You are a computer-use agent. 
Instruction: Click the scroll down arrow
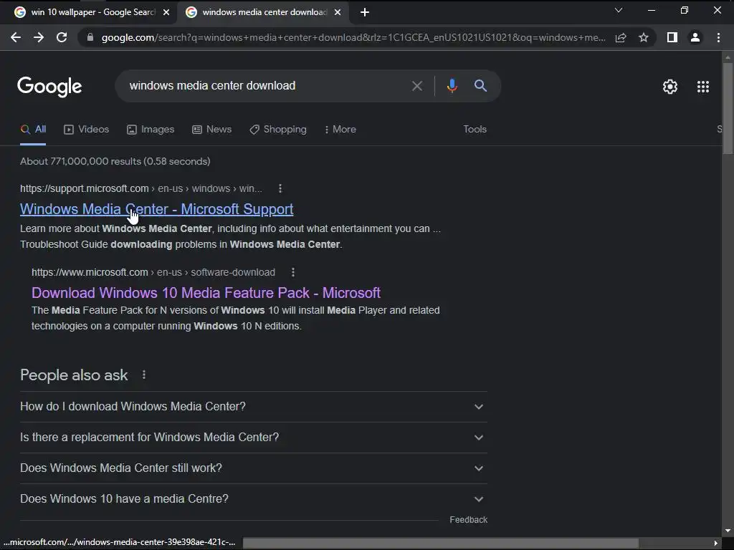[x=728, y=531]
